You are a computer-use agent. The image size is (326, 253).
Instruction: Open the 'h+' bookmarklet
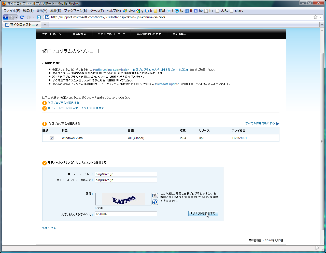tap(209, 11)
